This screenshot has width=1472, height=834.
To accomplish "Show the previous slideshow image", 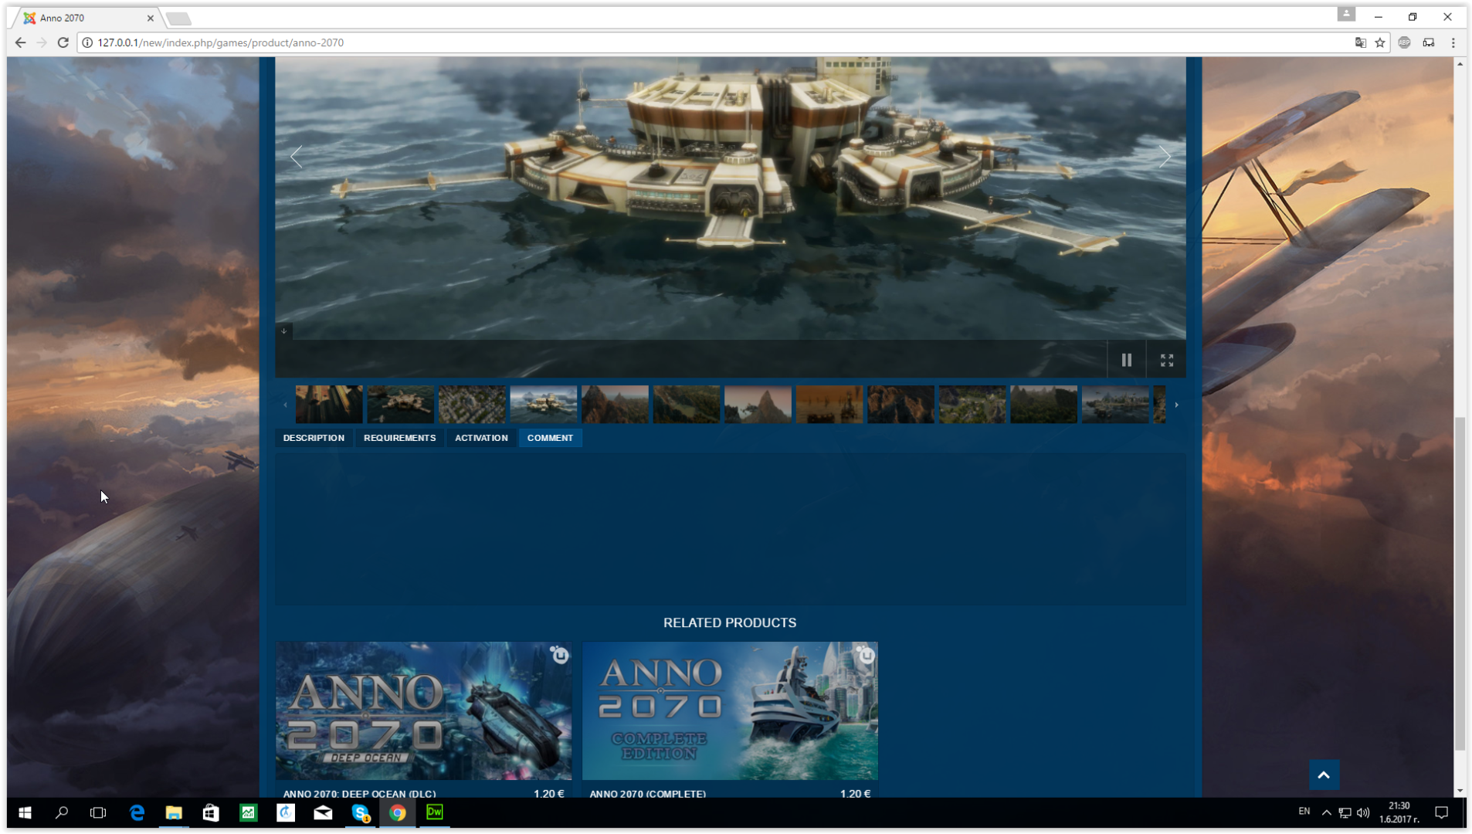I will point(297,157).
